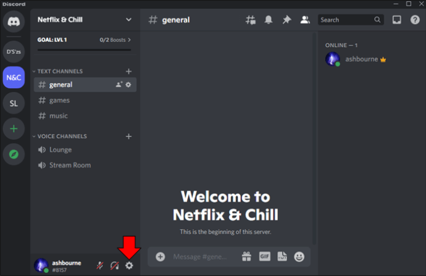Open the sticker picker
Image resolution: width=426 pixels, height=276 pixels.
point(282,256)
